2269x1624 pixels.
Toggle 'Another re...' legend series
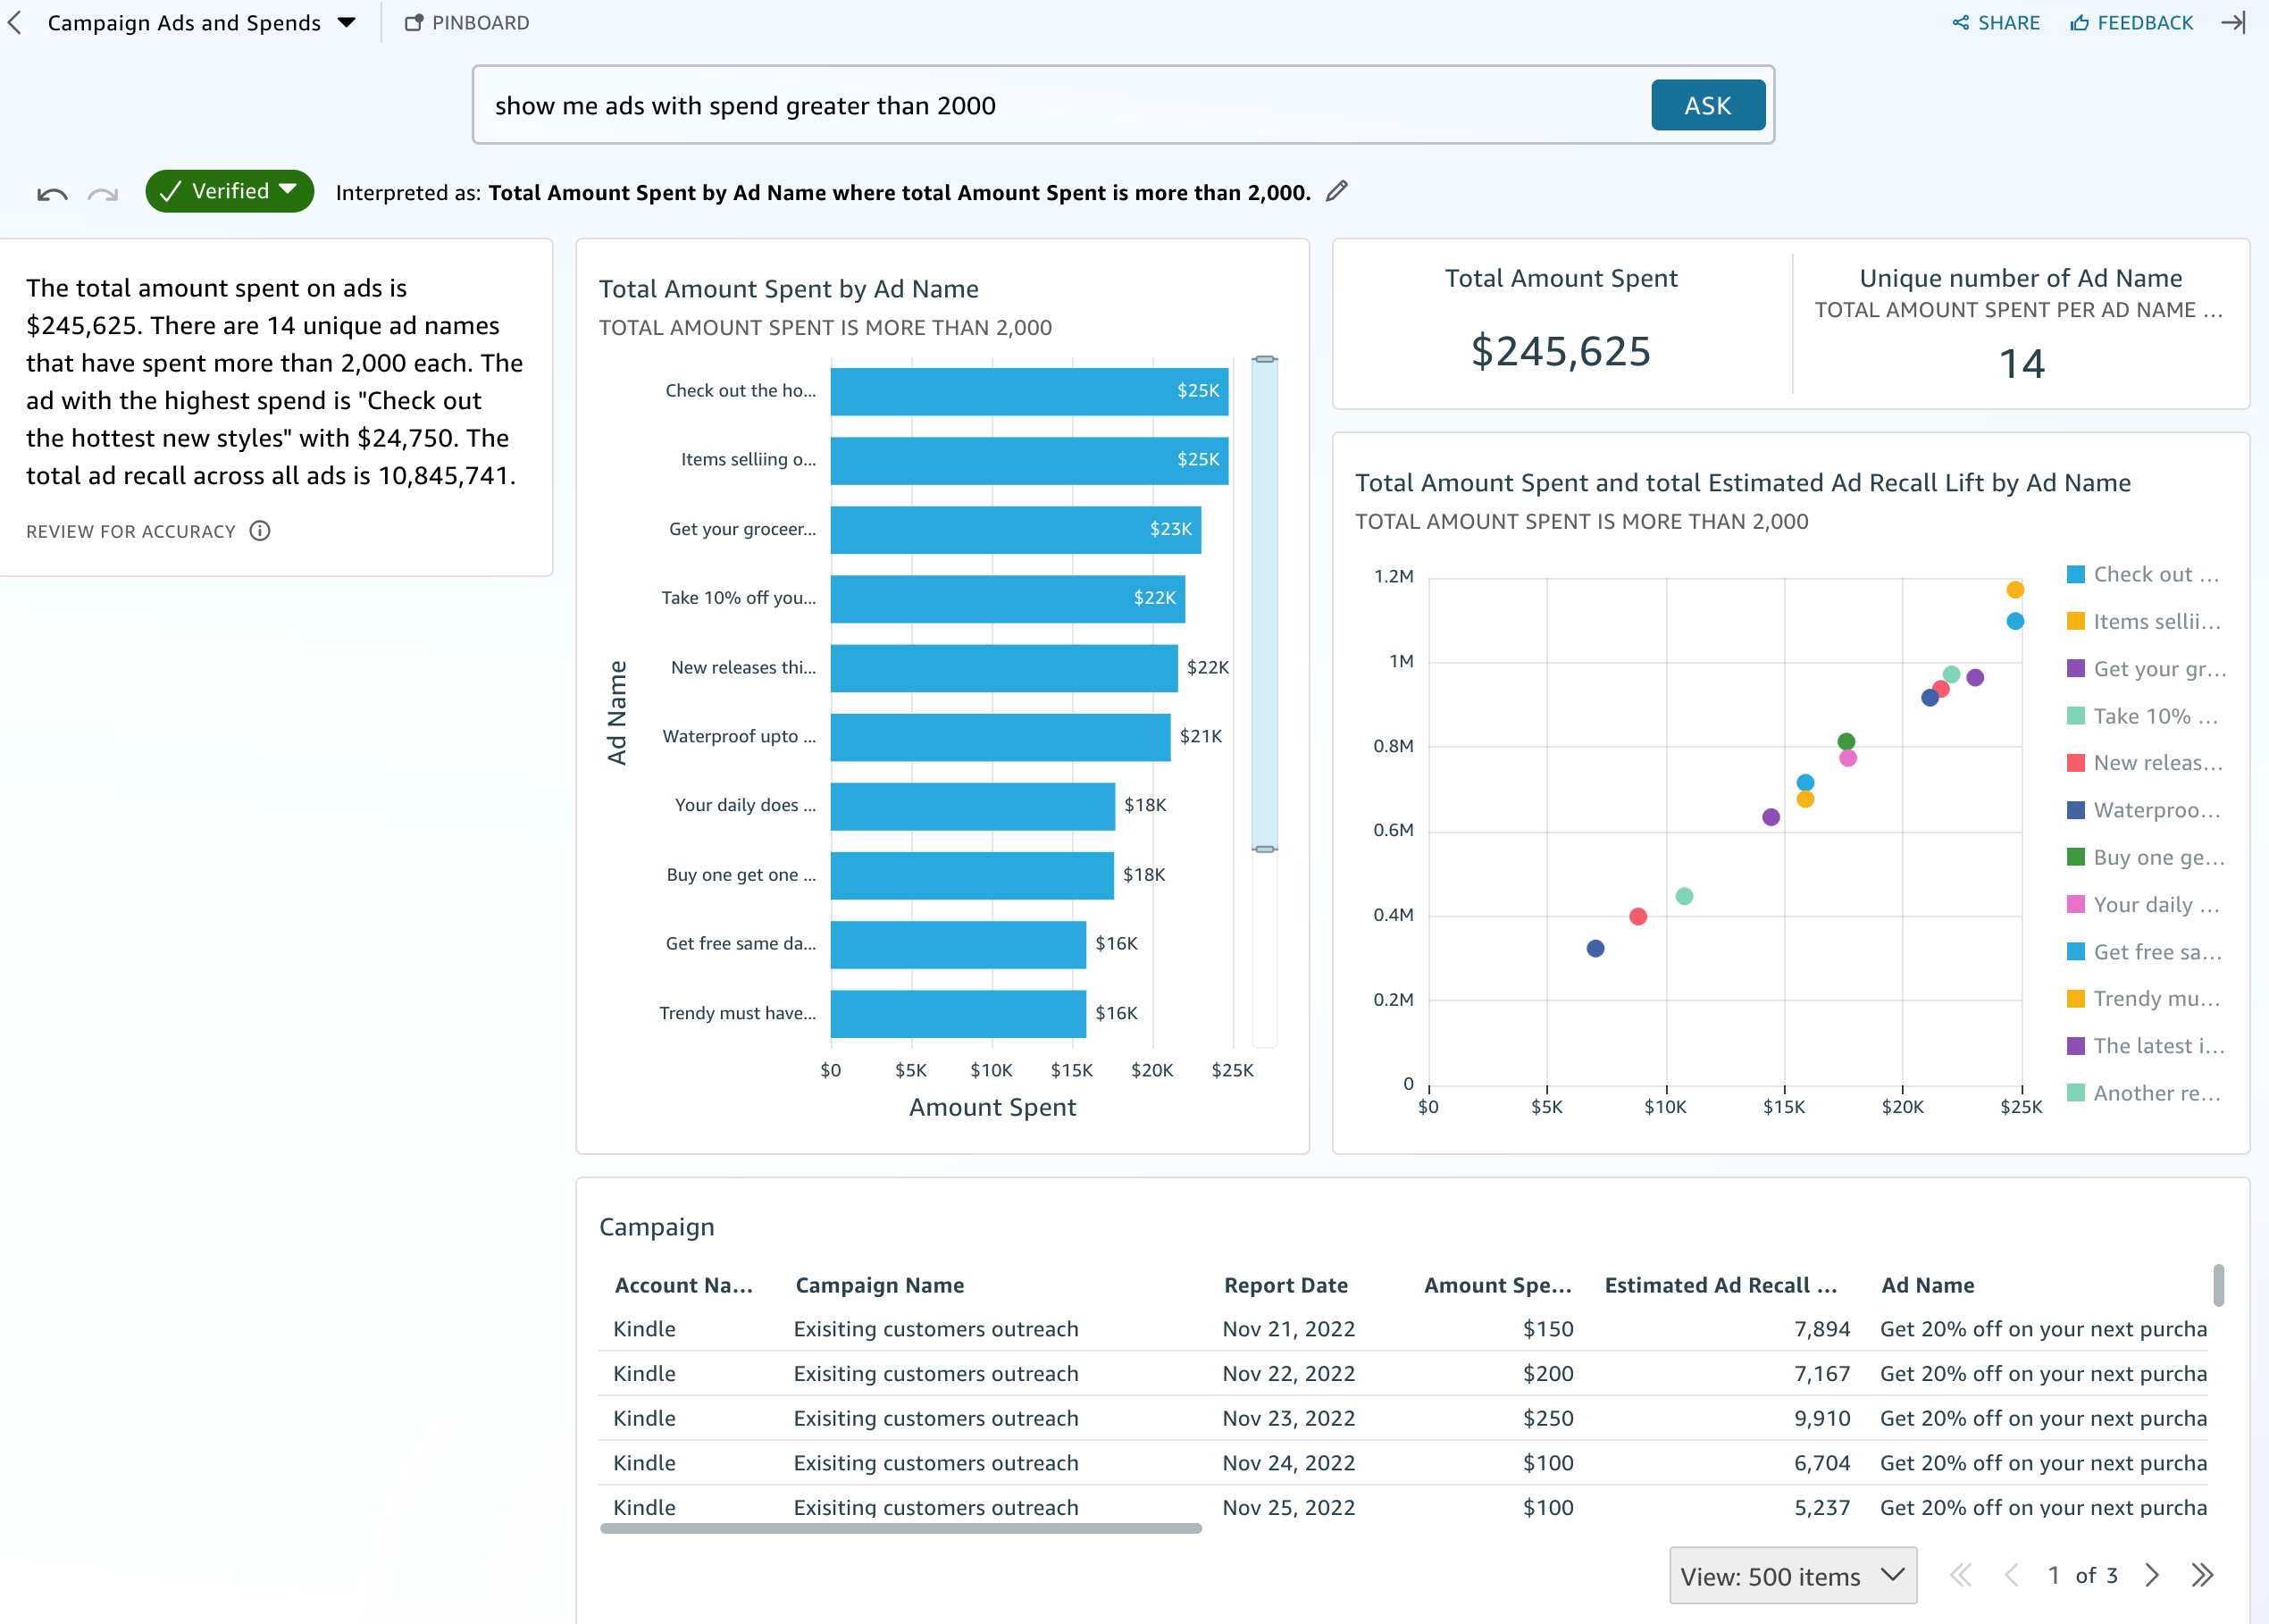[2144, 1093]
